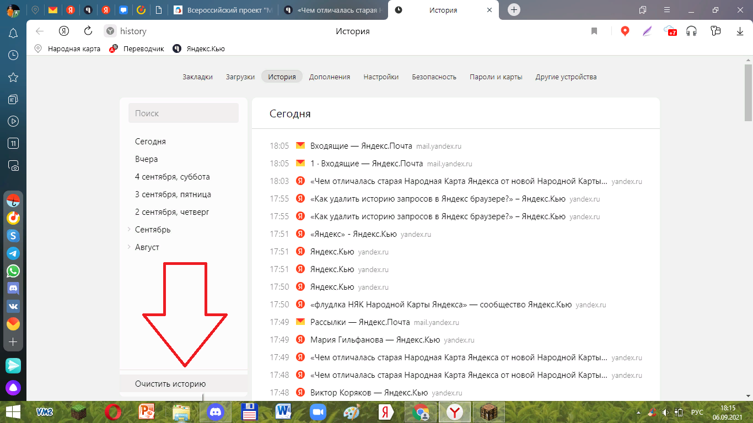Image resolution: width=753 pixels, height=423 pixels.
Task: Open Windows Start menu
Action: click(x=13, y=411)
